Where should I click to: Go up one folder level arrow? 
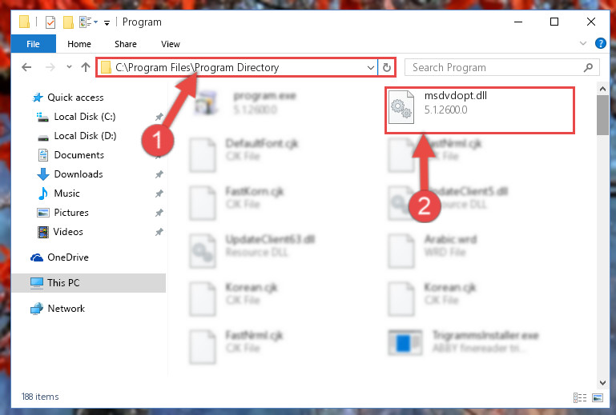pos(86,67)
